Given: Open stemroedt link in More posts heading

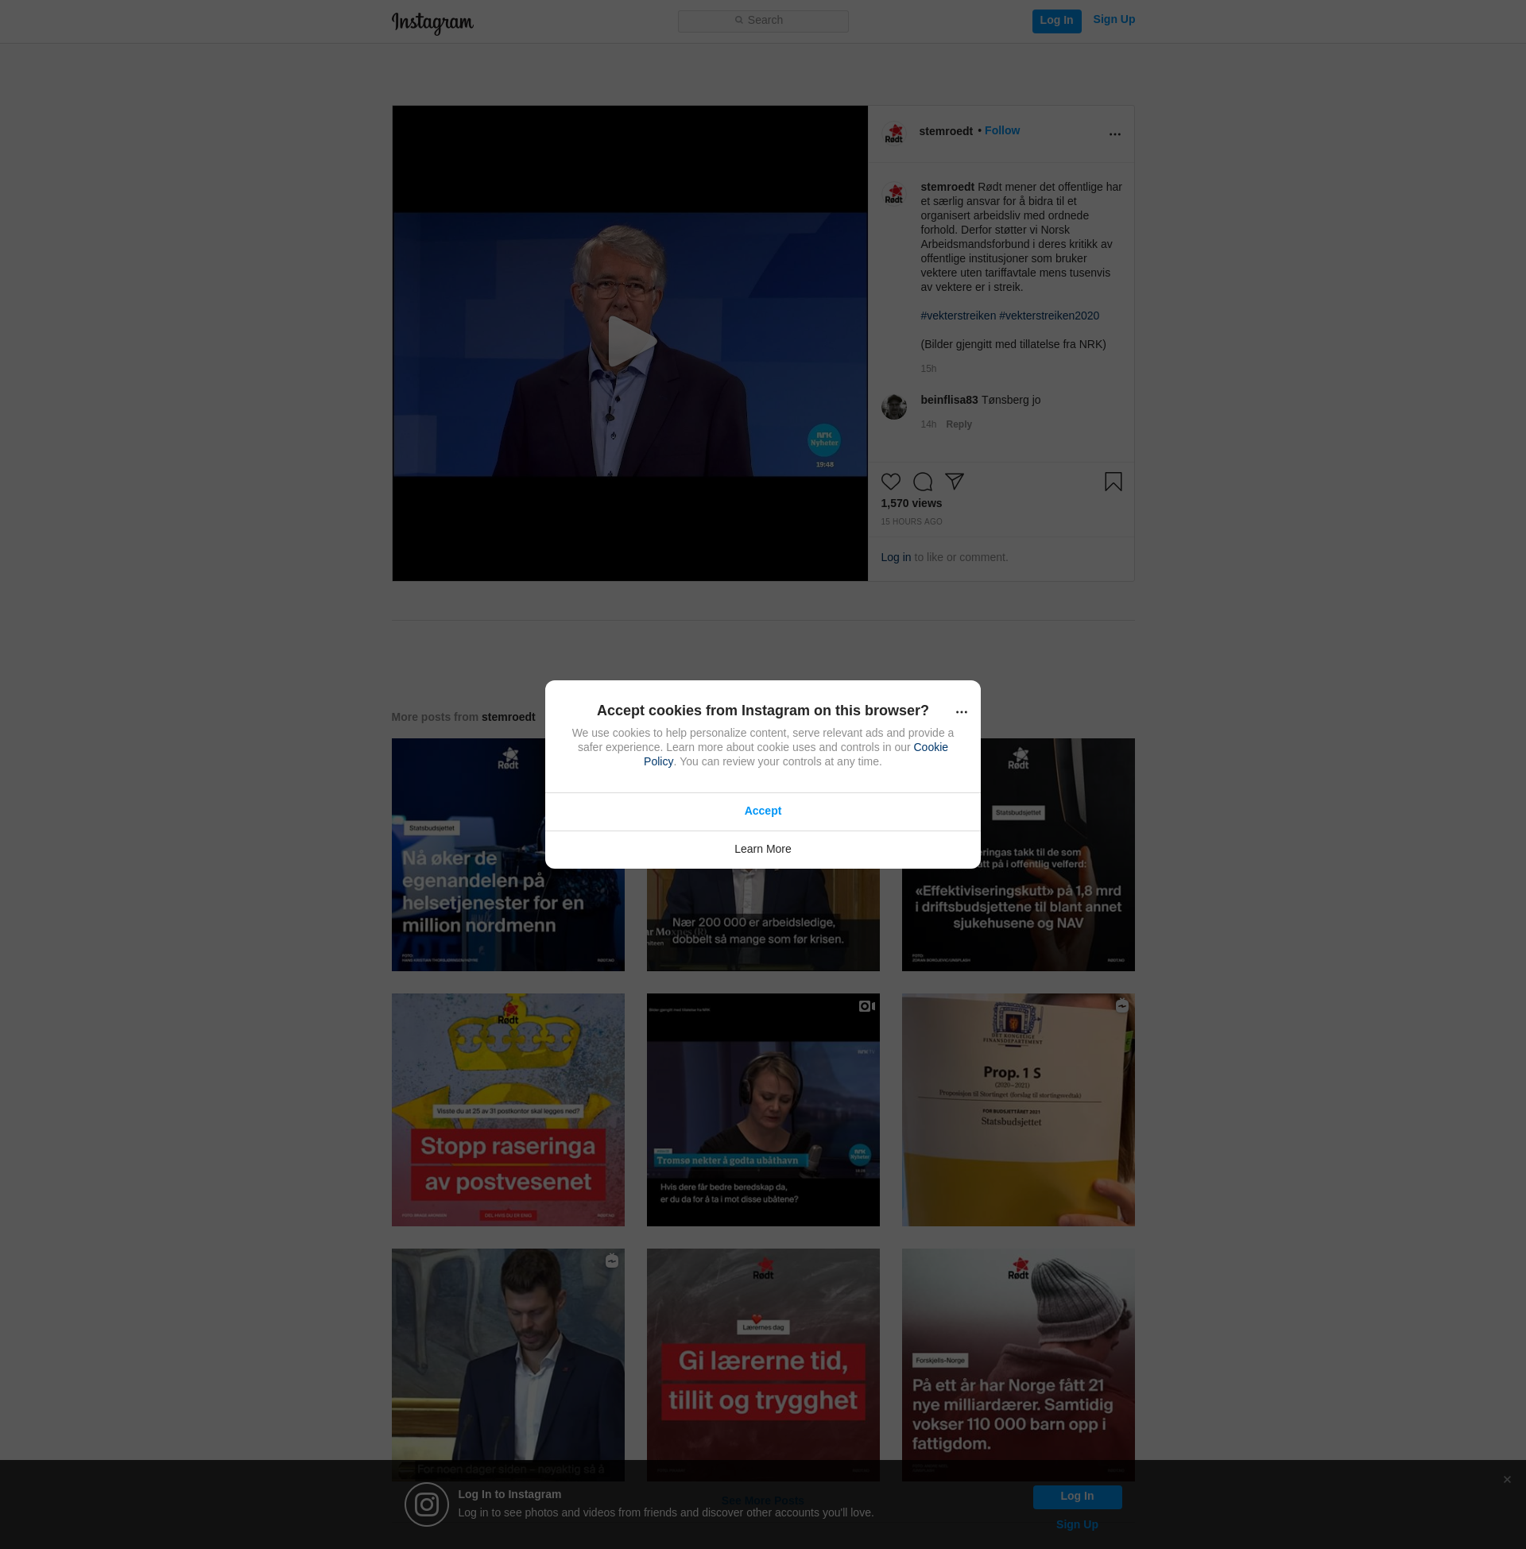Looking at the screenshot, I should [x=508, y=717].
